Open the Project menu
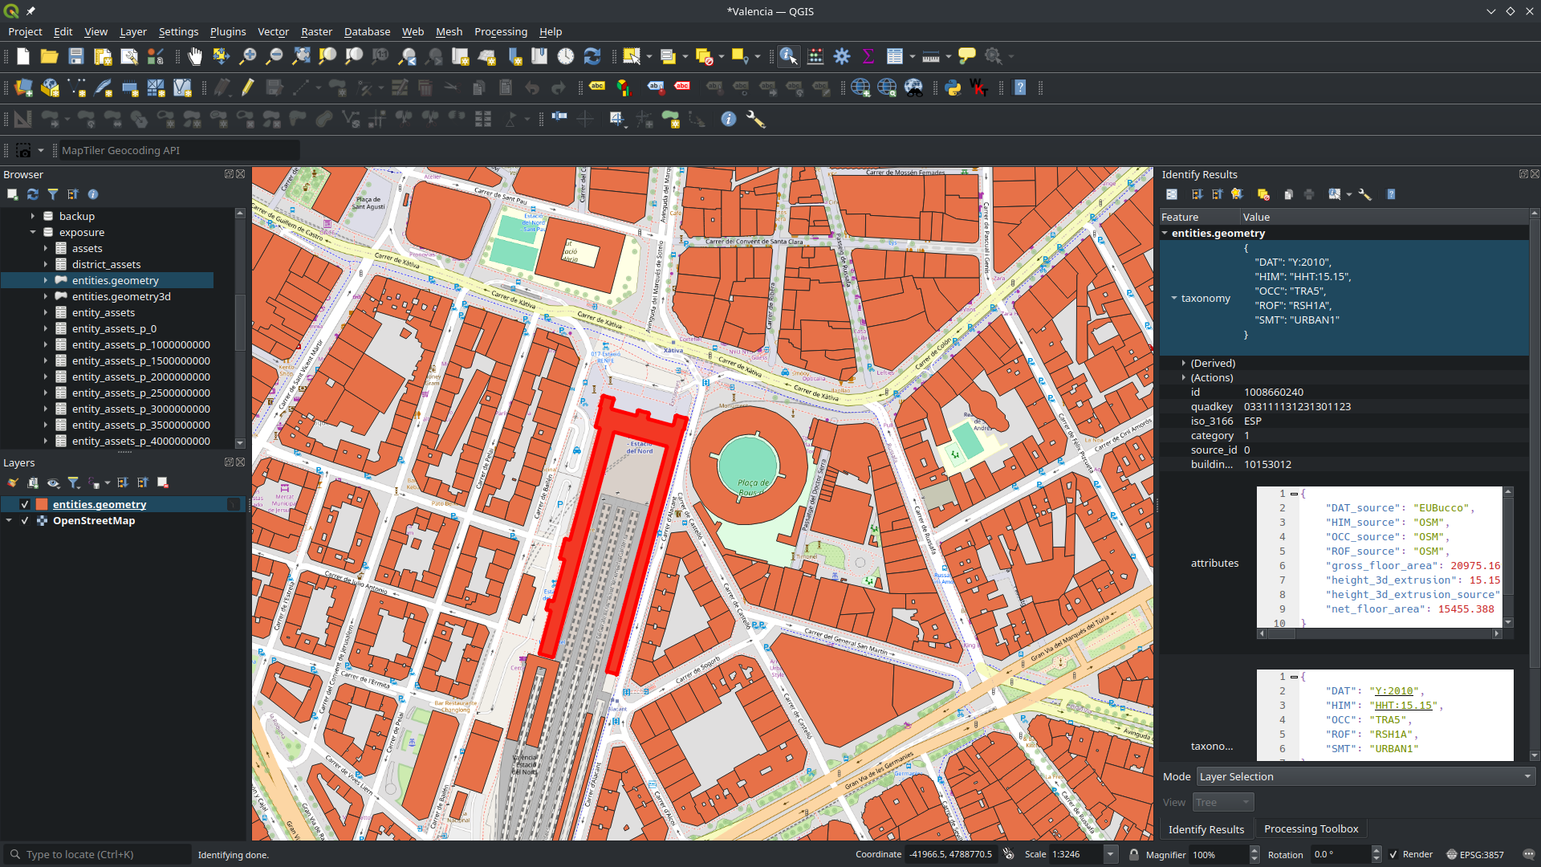The height and width of the screenshot is (867, 1541). [x=25, y=31]
